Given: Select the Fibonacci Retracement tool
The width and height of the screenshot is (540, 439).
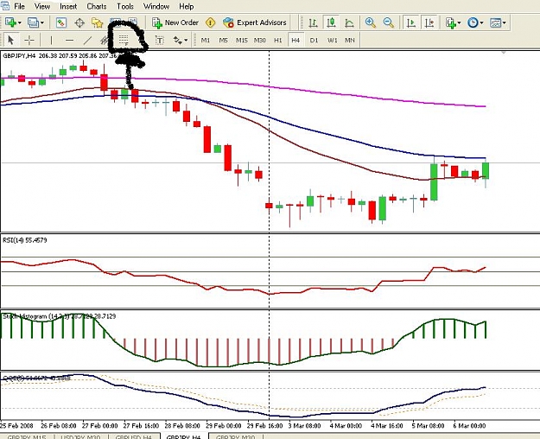Looking at the screenshot, I should [x=124, y=41].
